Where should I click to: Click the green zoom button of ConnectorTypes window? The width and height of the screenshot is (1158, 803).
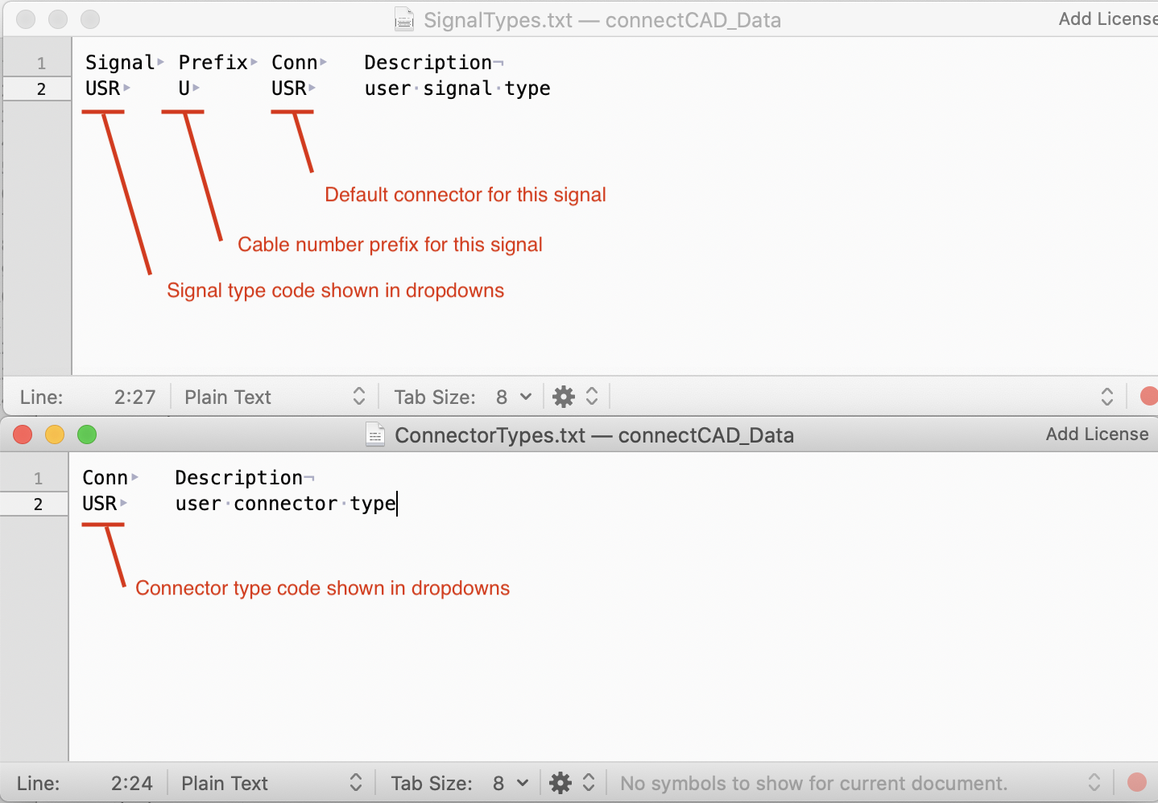tap(87, 434)
